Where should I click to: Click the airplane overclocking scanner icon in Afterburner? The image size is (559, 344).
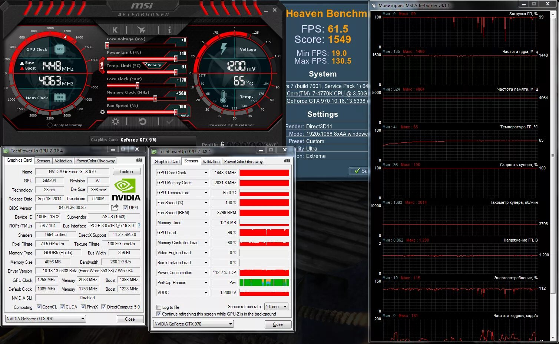pyautogui.click(x=141, y=30)
